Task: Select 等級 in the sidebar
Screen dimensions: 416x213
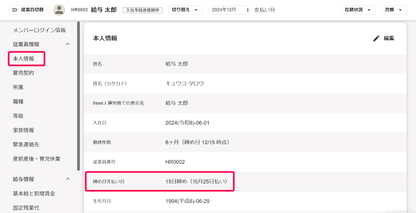Action: [x=18, y=116]
